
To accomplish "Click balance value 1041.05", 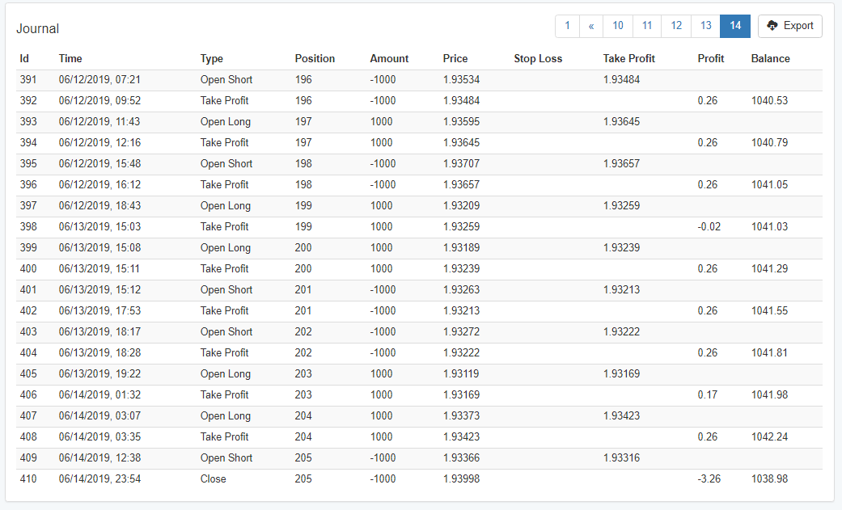I will click(x=769, y=184).
